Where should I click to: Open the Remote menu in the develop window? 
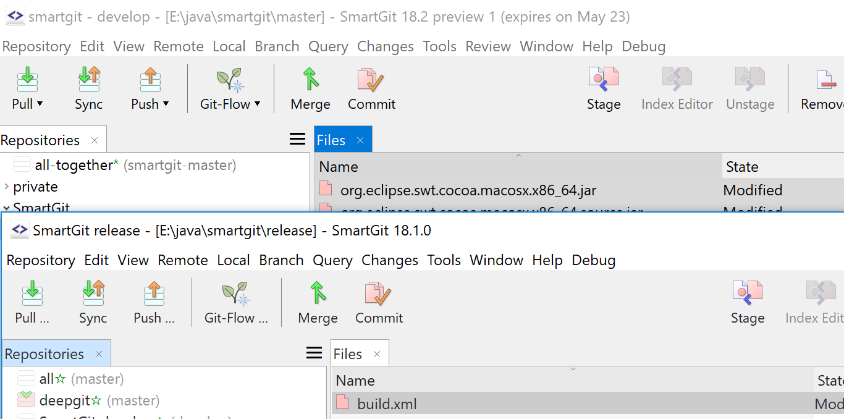point(179,46)
